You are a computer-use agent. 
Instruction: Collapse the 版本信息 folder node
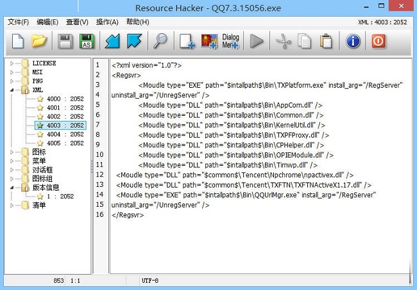[x=11, y=188]
